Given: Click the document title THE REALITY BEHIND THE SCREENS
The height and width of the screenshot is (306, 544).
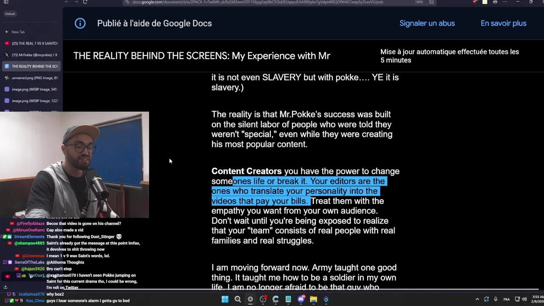Looking at the screenshot, I should (x=202, y=56).
